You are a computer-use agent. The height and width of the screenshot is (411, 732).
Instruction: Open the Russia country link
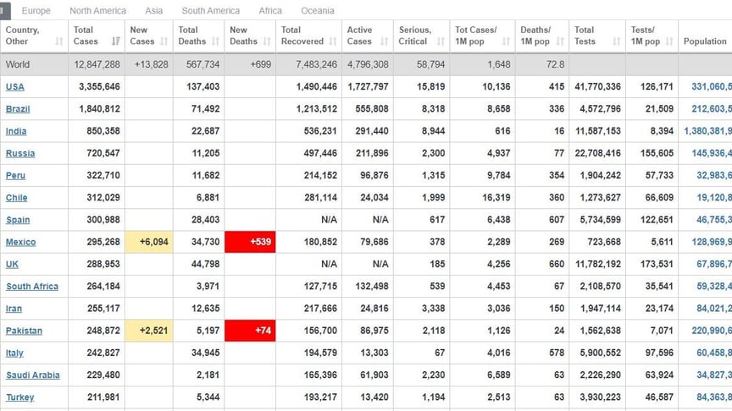[20, 153]
